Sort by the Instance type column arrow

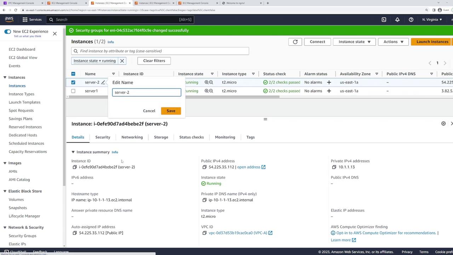pyautogui.click(x=253, y=74)
